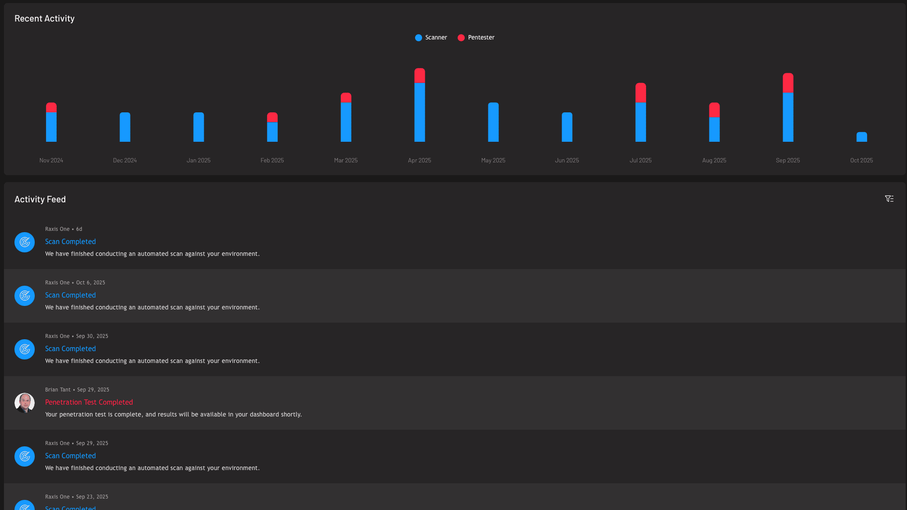Click the Mar 2025 month label
Screen dimensions: 907x510
point(346,160)
